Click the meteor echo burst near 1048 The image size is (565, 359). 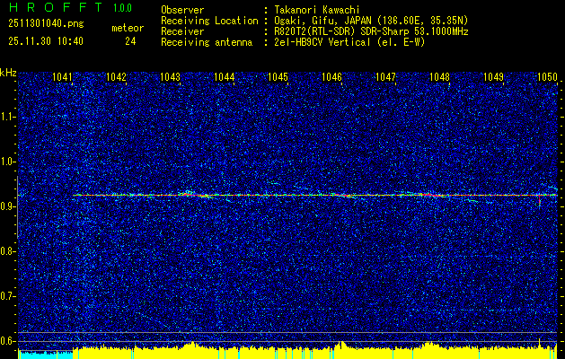tap(430, 195)
